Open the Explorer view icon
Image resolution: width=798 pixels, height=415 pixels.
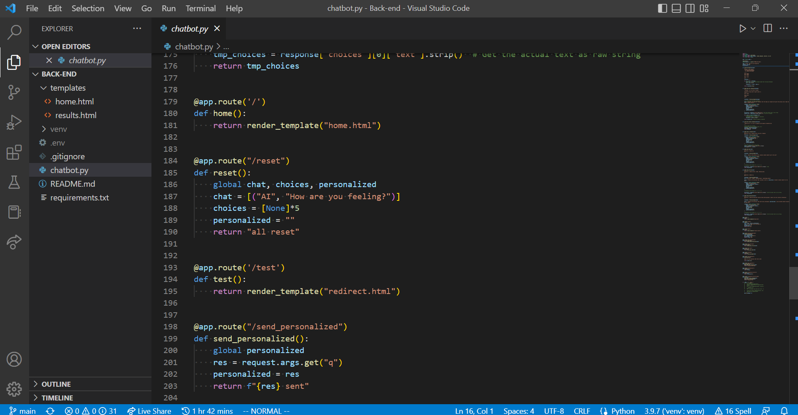[x=14, y=62]
